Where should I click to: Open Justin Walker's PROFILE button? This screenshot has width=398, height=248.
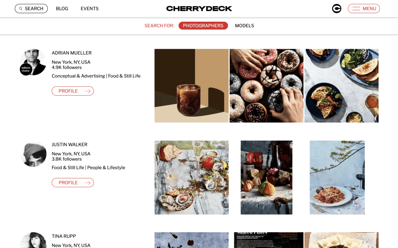[x=73, y=183]
